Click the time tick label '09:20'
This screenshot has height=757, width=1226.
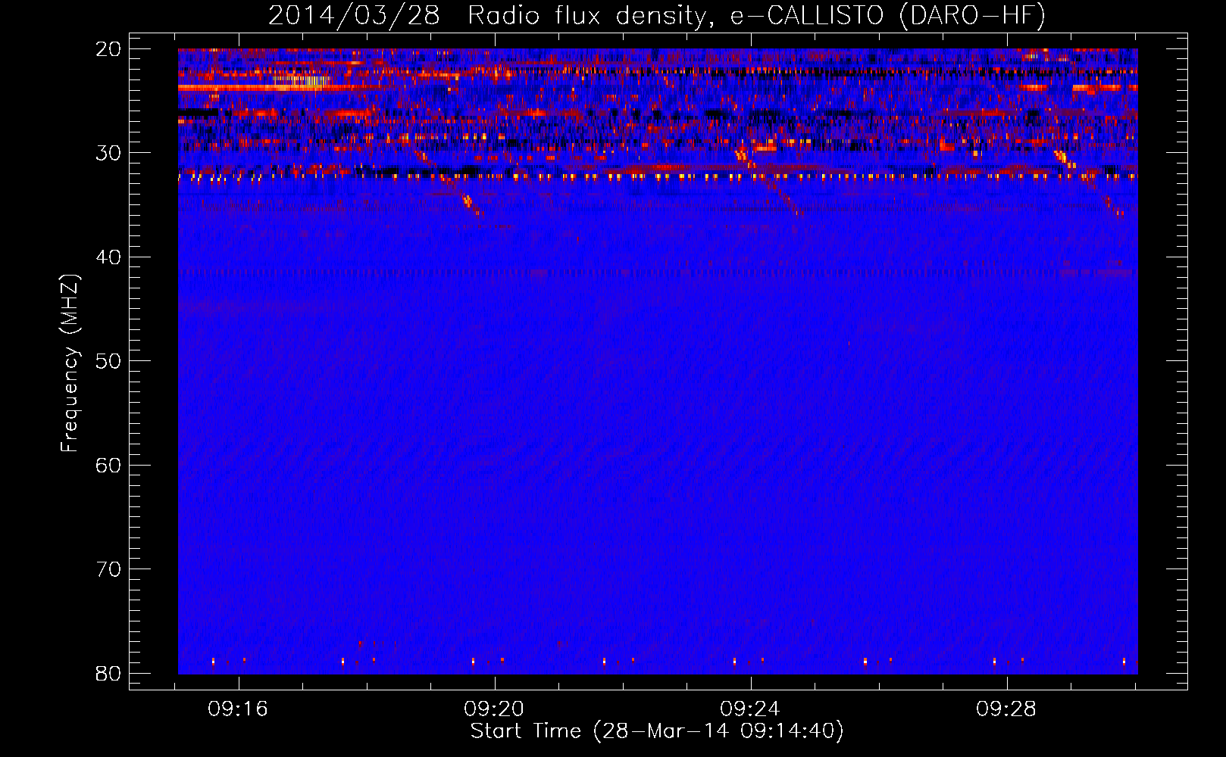point(494,709)
